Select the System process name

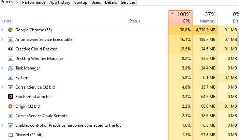coord(22,78)
